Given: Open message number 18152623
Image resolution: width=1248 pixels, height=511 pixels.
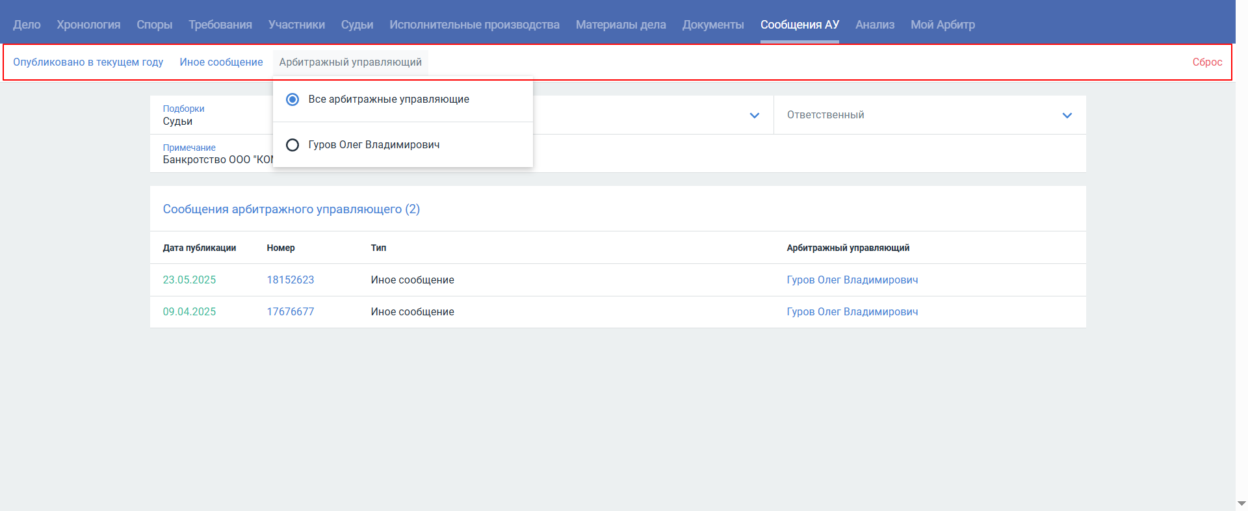Looking at the screenshot, I should 290,280.
